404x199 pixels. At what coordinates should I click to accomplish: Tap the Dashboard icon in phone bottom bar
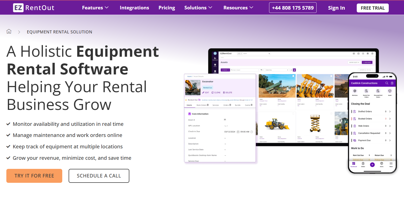[x=354, y=164]
